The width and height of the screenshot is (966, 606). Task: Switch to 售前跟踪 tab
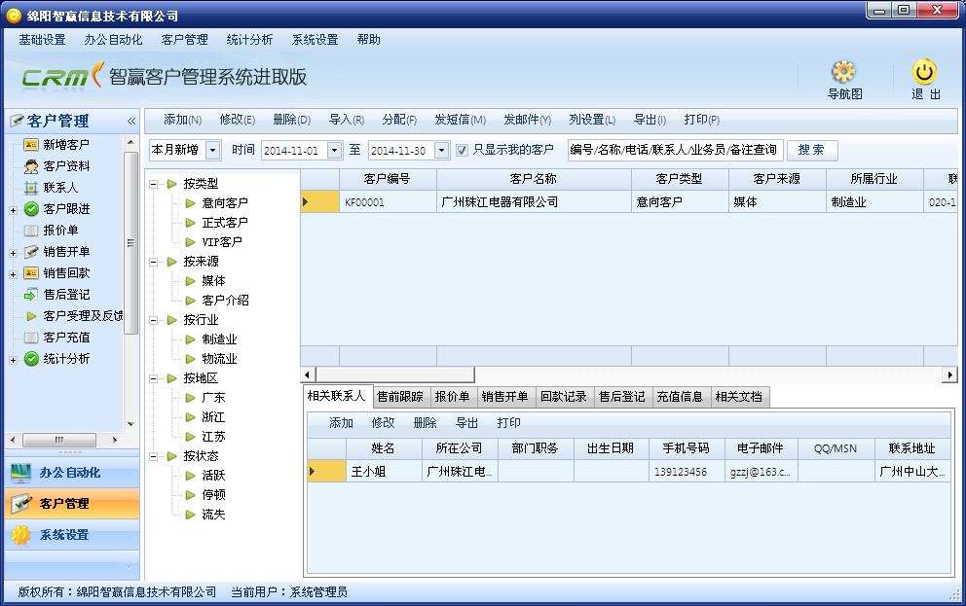400,397
